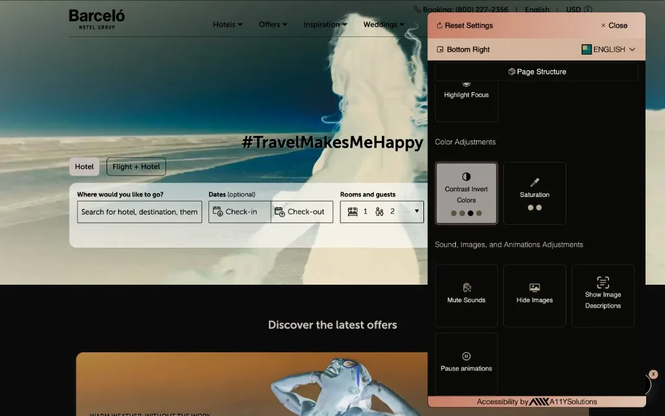Turn on Show Image Descriptions
This screenshot has height=416, width=665.
click(x=603, y=295)
